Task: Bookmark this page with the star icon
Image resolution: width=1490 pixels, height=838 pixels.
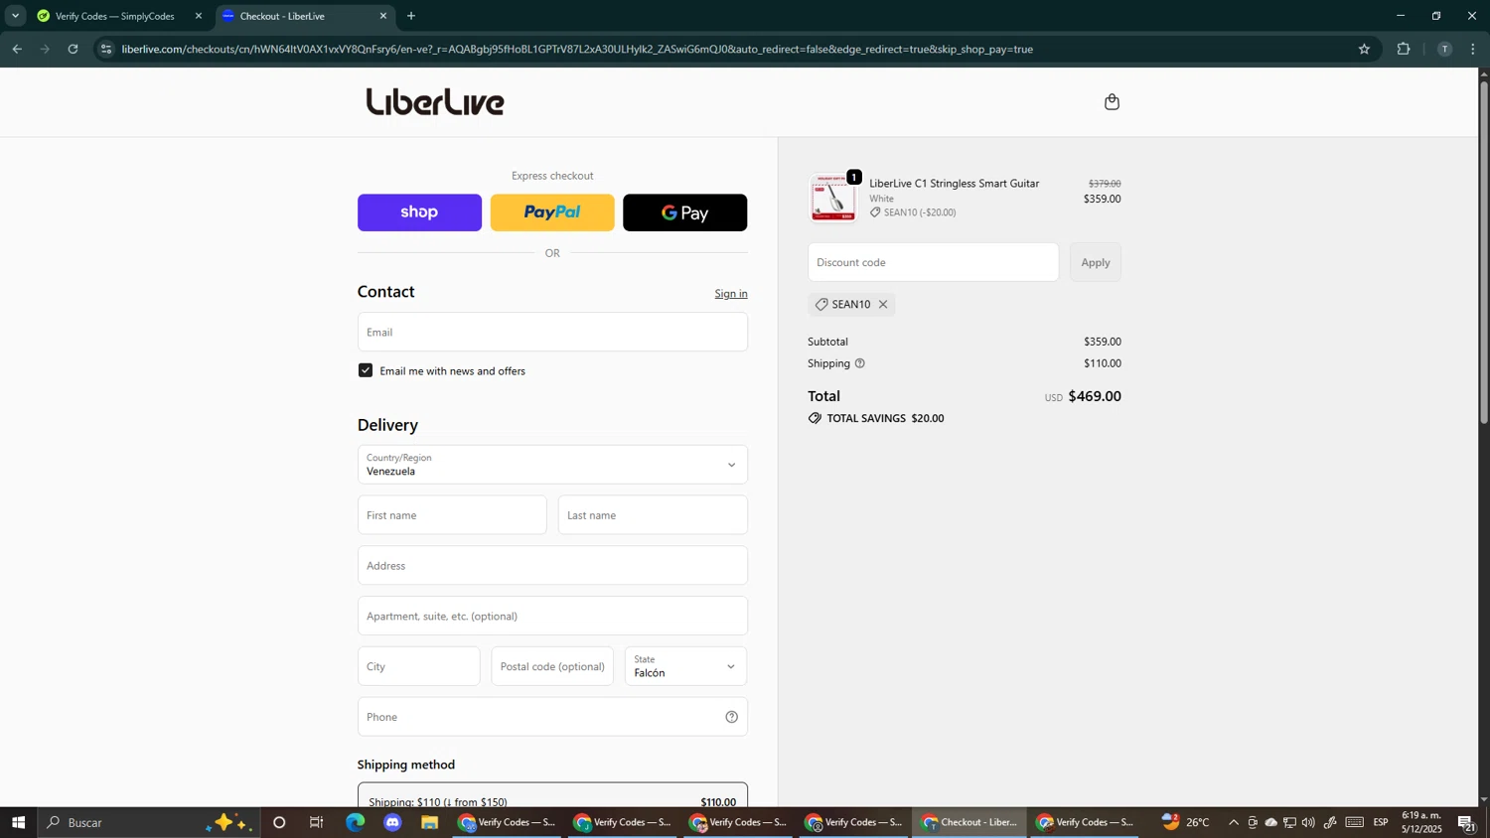Action: coord(1364,49)
